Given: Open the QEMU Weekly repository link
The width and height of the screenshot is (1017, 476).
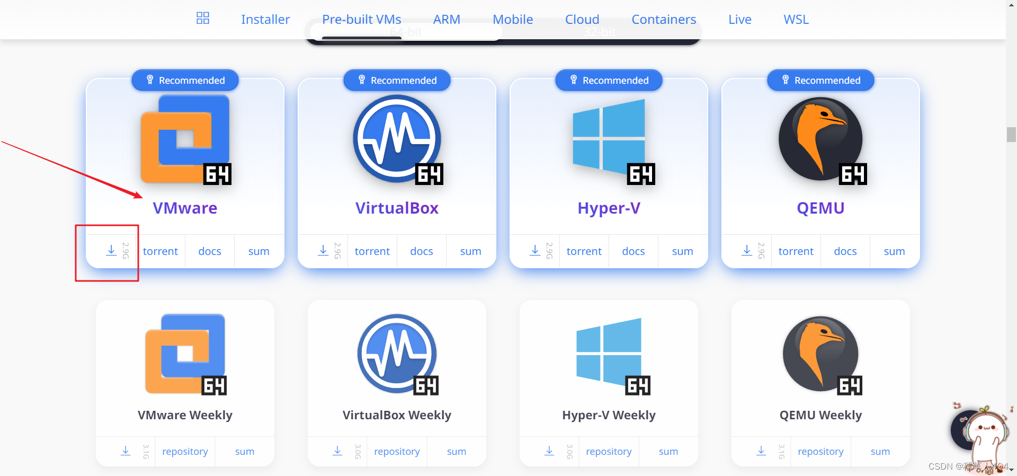Looking at the screenshot, I should pyautogui.click(x=820, y=452).
